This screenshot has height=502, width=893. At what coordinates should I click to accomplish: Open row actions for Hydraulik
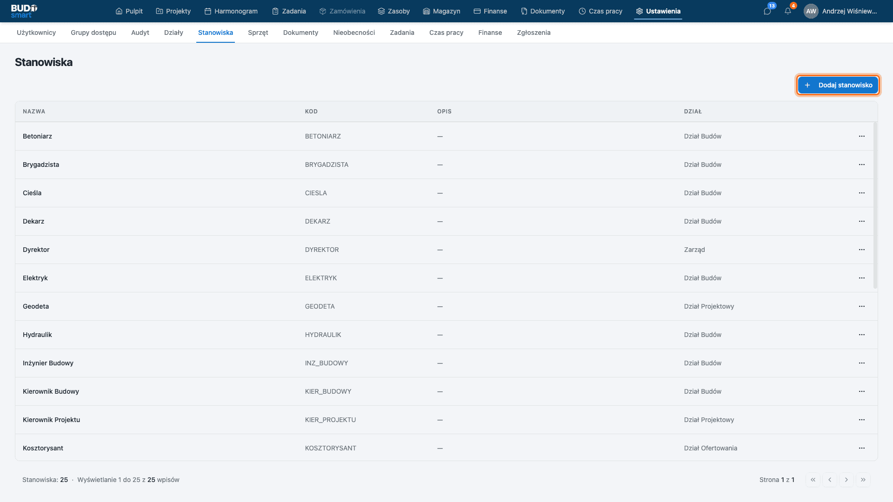862,335
